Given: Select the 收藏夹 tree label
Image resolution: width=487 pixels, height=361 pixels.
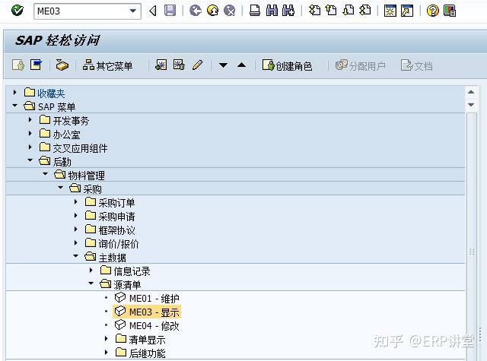Looking at the screenshot, I should pyautogui.click(x=51, y=93).
